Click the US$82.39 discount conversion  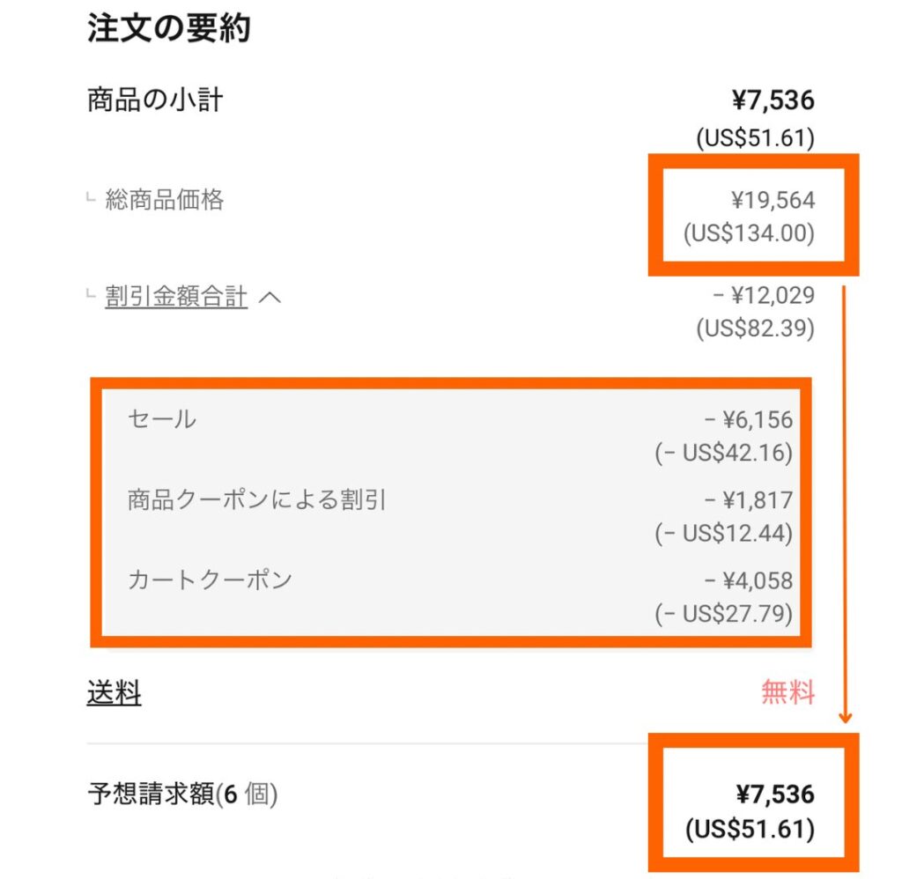pyautogui.click(x=755, y=329)
